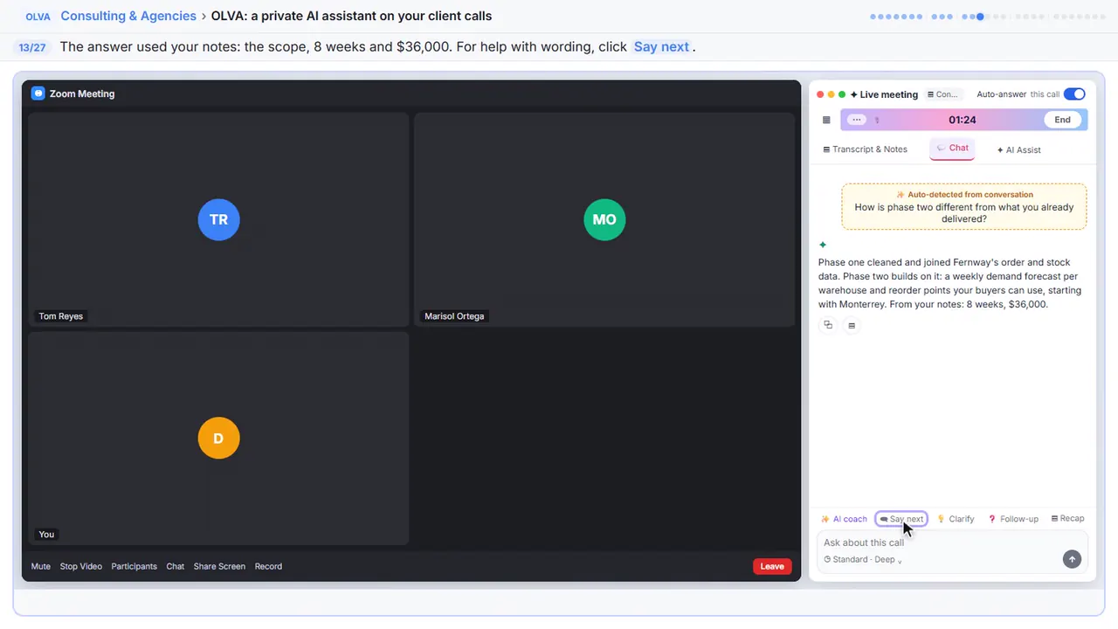Click the Zoom Meeting logo icon
The height and width of the screenshot is (629, 1118).
[38, 93]
